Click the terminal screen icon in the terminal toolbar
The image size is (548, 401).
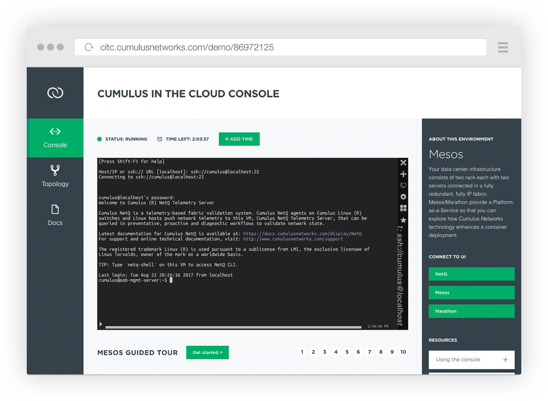(x=403, y=185)
